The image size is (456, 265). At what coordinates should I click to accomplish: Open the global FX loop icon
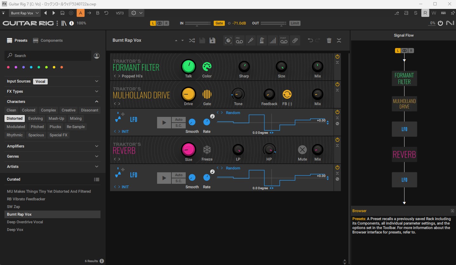coord(228,40)
